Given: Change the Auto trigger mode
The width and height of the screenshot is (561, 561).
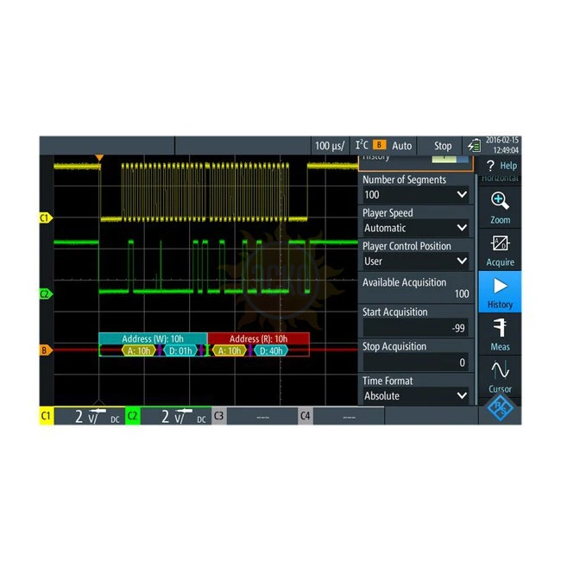Looking at the screenshot, I should (x=402, y=146).
